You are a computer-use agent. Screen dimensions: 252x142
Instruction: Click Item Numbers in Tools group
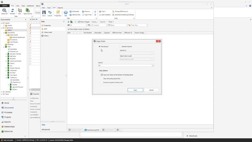pos(105,15)
